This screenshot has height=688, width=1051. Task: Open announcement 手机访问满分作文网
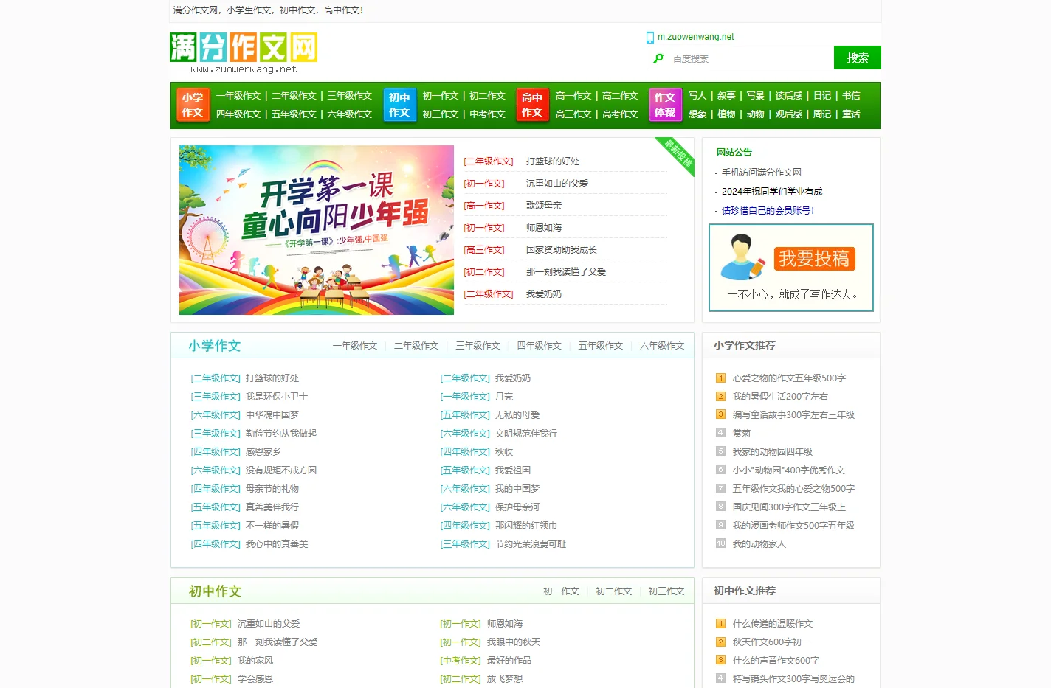coord(762,173)
